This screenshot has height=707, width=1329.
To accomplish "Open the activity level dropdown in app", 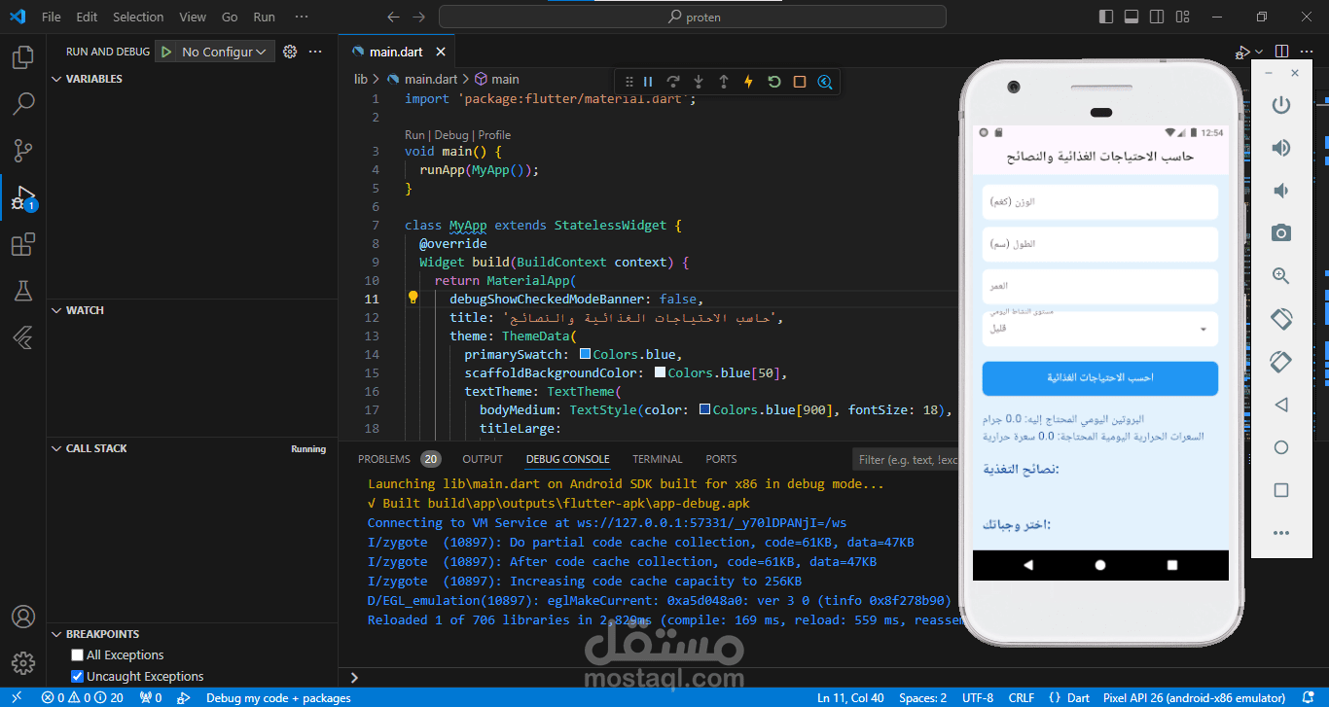I will point(1100,329).
